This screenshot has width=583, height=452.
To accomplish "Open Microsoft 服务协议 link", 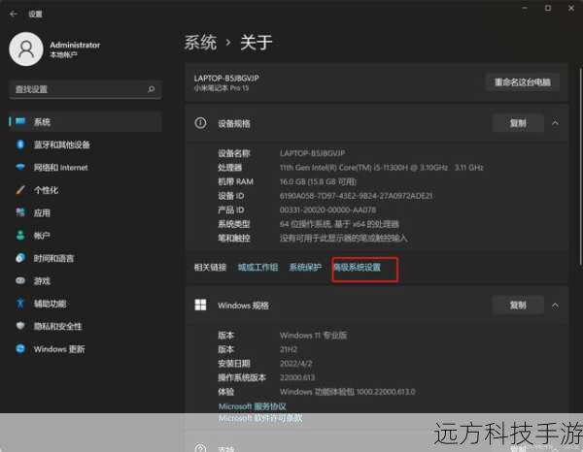I will [252, 406].
